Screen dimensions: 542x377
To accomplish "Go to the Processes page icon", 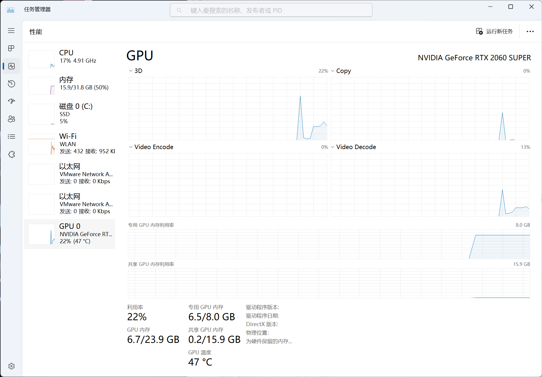I will tap(11, 48).
